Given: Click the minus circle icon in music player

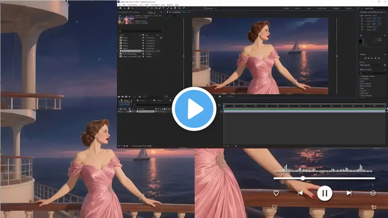Looking at the screenshot, I should 373,193.
